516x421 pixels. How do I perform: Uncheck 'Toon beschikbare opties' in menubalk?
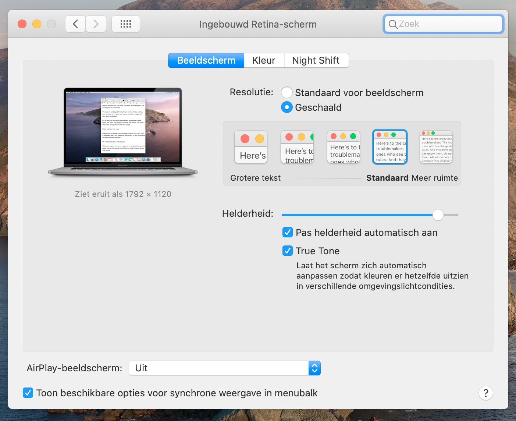click(28, 393)
